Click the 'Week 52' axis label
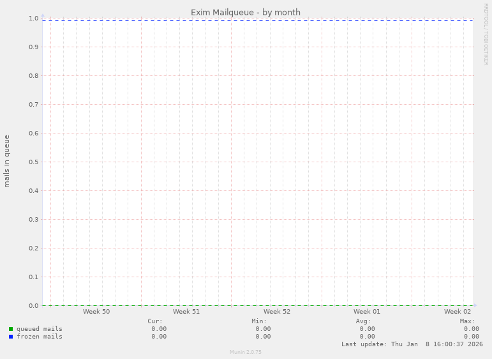This screenshot has width=492, height=359. pyautogui.click(x=277, y=311)
